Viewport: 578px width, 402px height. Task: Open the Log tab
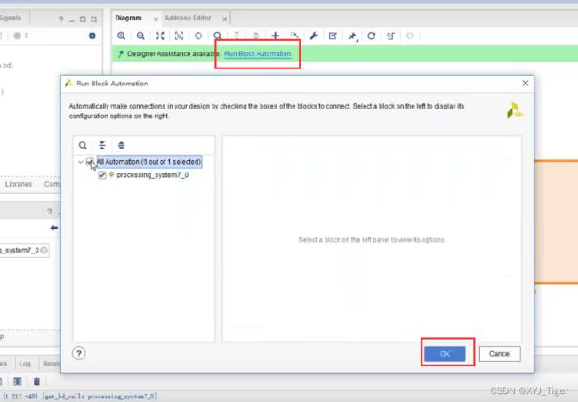[25, 364]
